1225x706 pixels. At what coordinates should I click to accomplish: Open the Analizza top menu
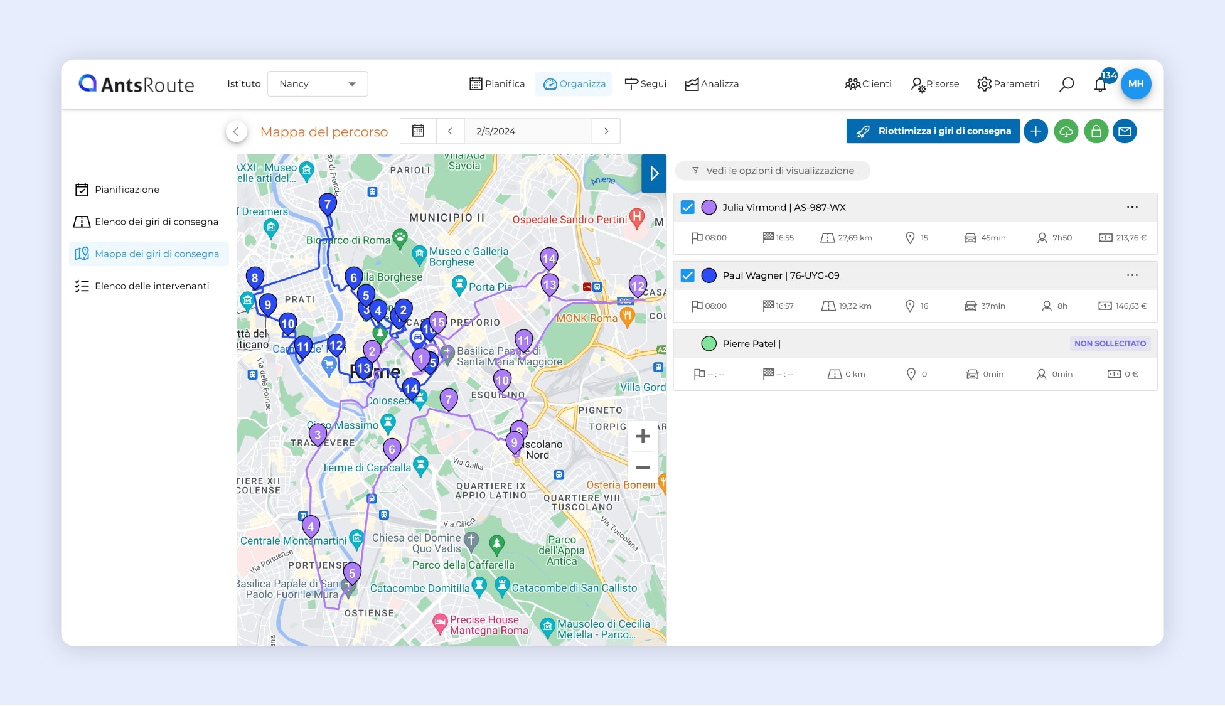pyautogui.click(x=711, y=84)
